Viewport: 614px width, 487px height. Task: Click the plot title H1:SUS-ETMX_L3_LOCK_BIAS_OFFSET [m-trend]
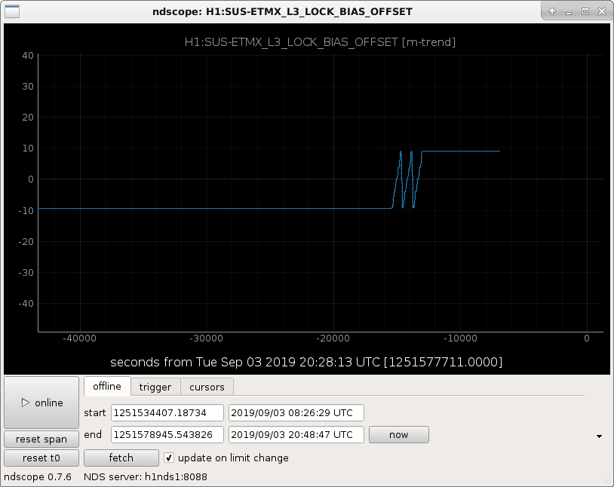click(320, 42)
